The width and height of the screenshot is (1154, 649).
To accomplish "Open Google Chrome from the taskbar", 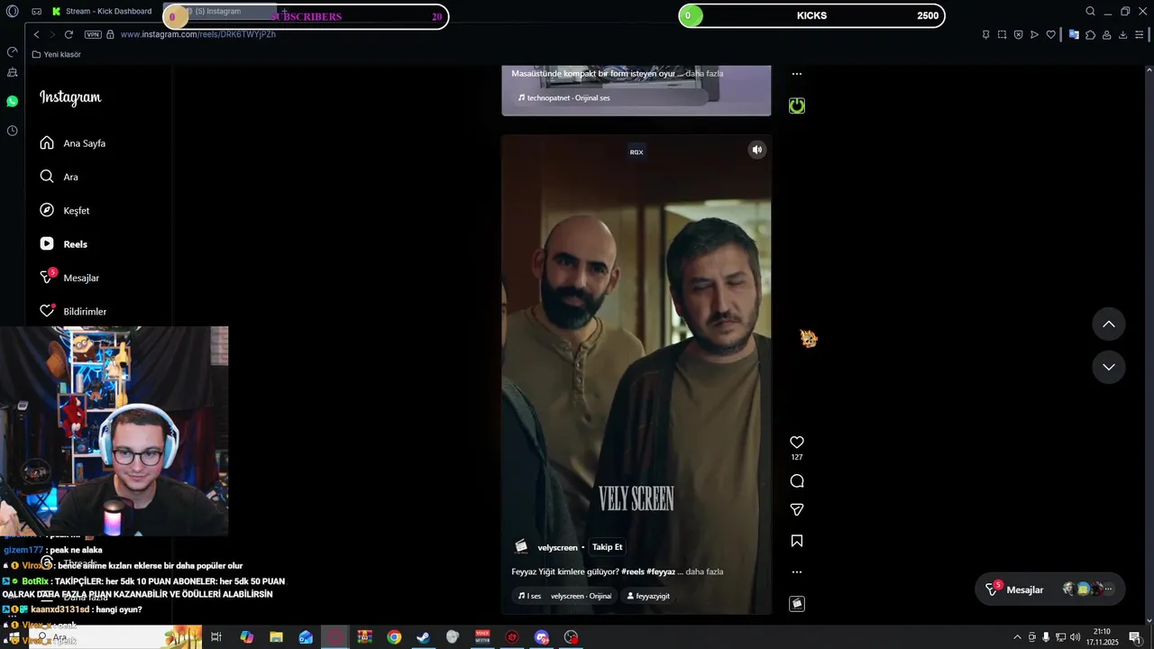I will tap(394, 637).
